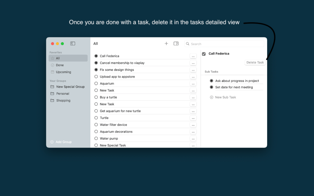Click the star icon beside All
Screen dimensions: 314x196
click(x=52, y=58)
